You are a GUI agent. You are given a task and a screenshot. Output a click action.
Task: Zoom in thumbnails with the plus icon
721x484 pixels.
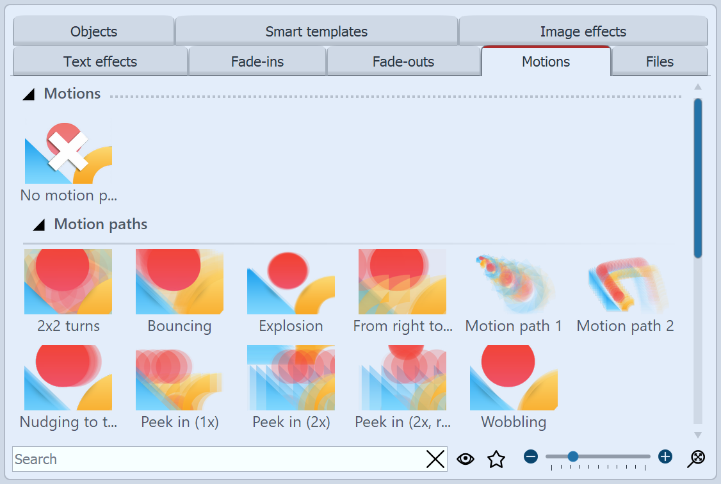click(665, 456)
